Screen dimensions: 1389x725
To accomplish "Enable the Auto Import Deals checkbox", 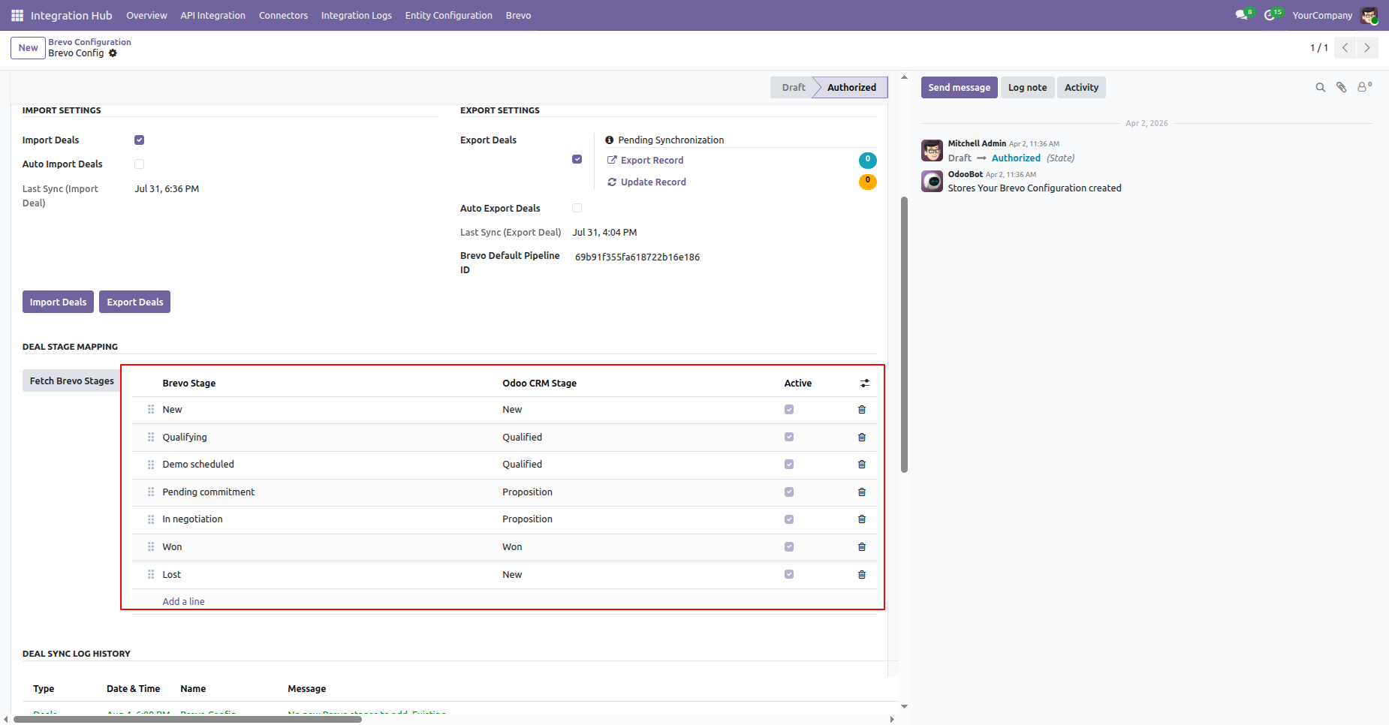I will [x=139, y=164].
